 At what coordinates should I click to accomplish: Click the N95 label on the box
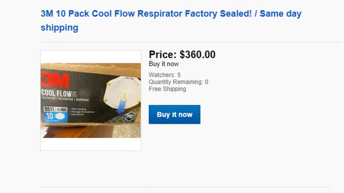click(x=63, y=110)
